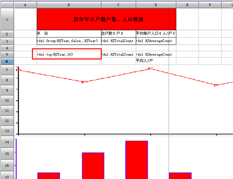Select row 4 header
Screen dimensions: 233x179
pyautogui.click(x=7, y=48)
